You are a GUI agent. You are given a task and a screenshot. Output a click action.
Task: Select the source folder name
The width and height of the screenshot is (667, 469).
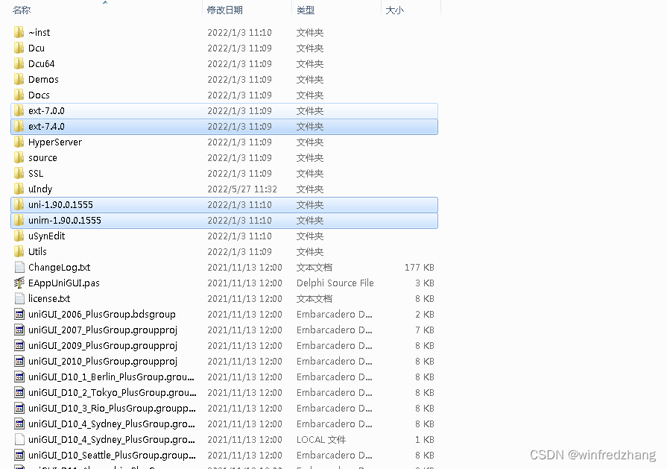[x=42, y=157]
